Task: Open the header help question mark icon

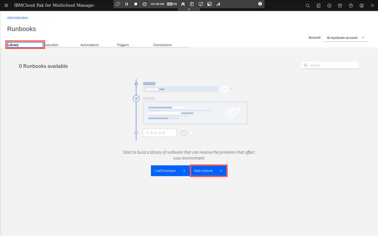Action: (x=351, y=6)
